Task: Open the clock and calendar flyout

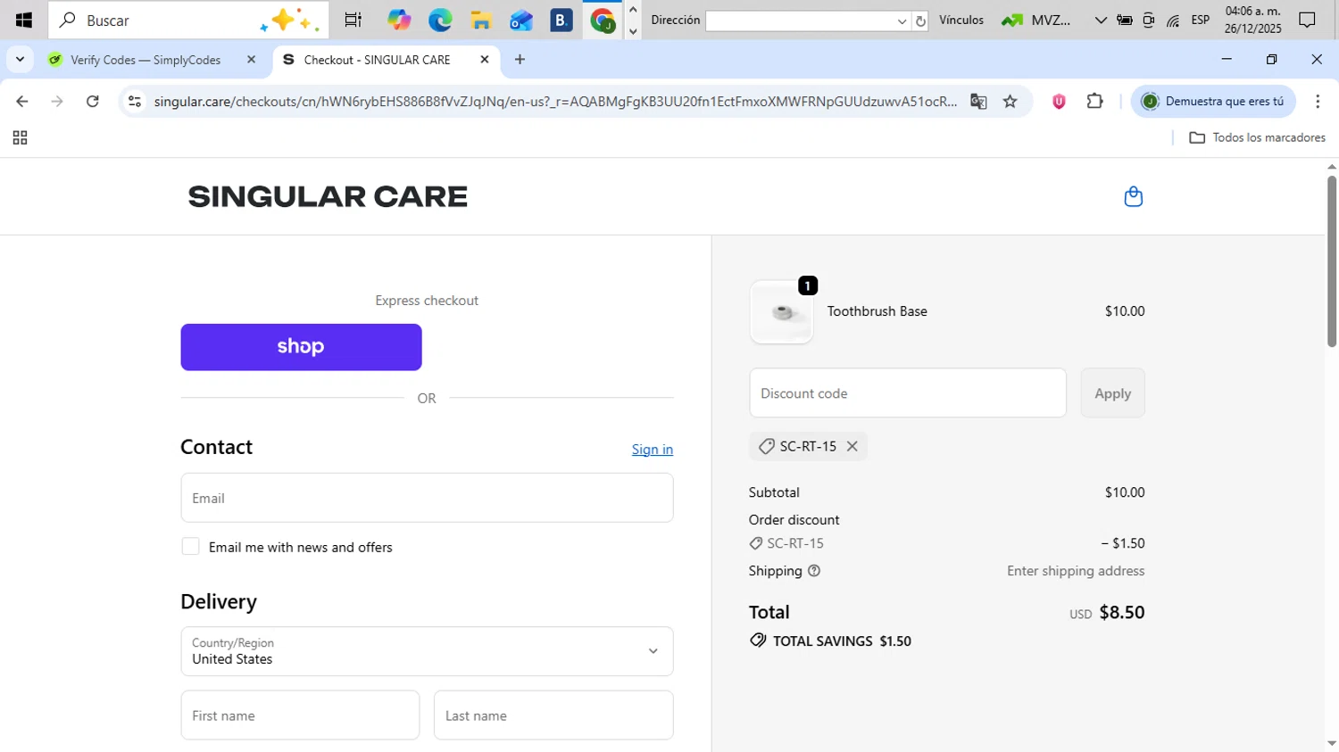Action: pos(1253,20)
